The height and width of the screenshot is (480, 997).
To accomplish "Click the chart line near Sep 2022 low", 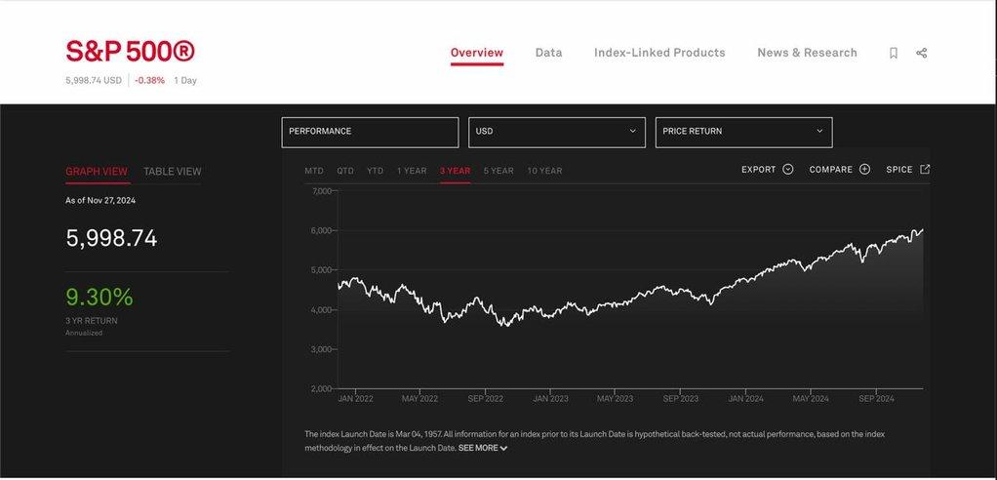I will [x=506, y=324].
